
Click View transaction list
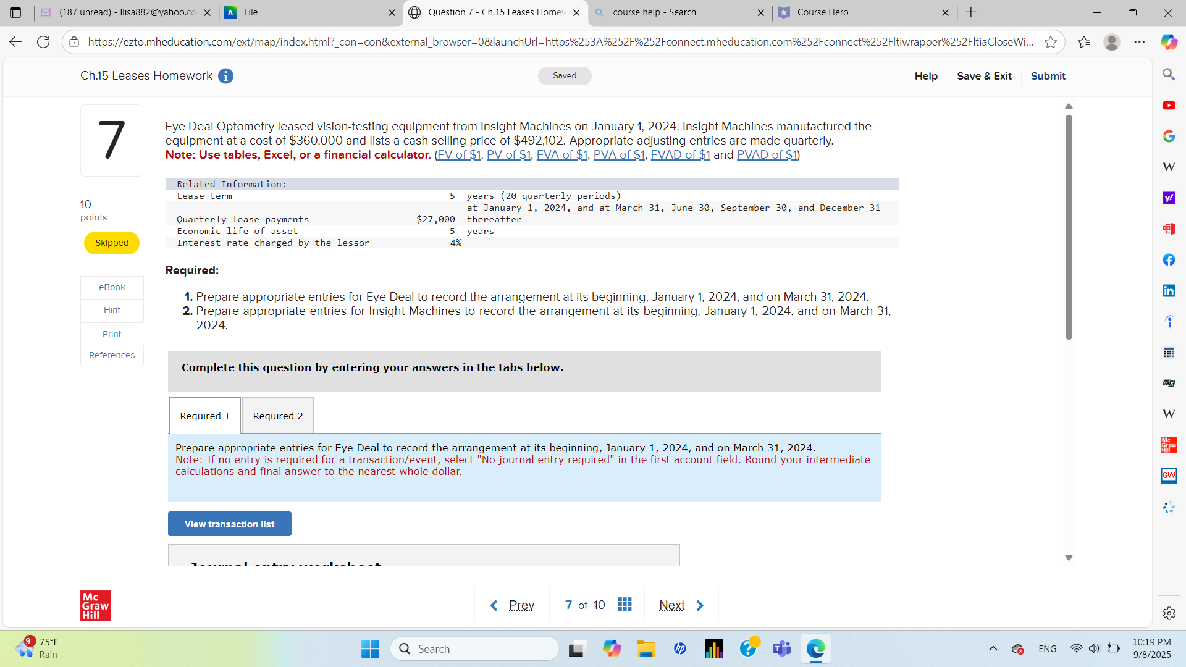click(x=229, y=524)
